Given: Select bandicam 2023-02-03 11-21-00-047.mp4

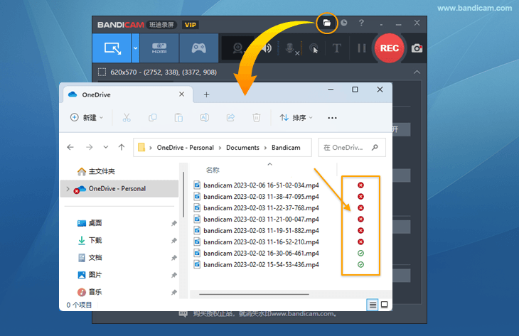Looking at the screenshot, I should pos(256,220).
